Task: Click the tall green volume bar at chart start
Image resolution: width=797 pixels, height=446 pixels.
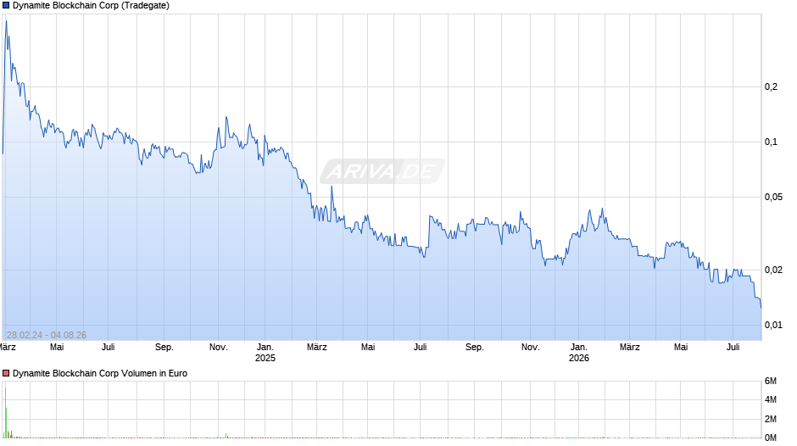Action: pos(6,412)
